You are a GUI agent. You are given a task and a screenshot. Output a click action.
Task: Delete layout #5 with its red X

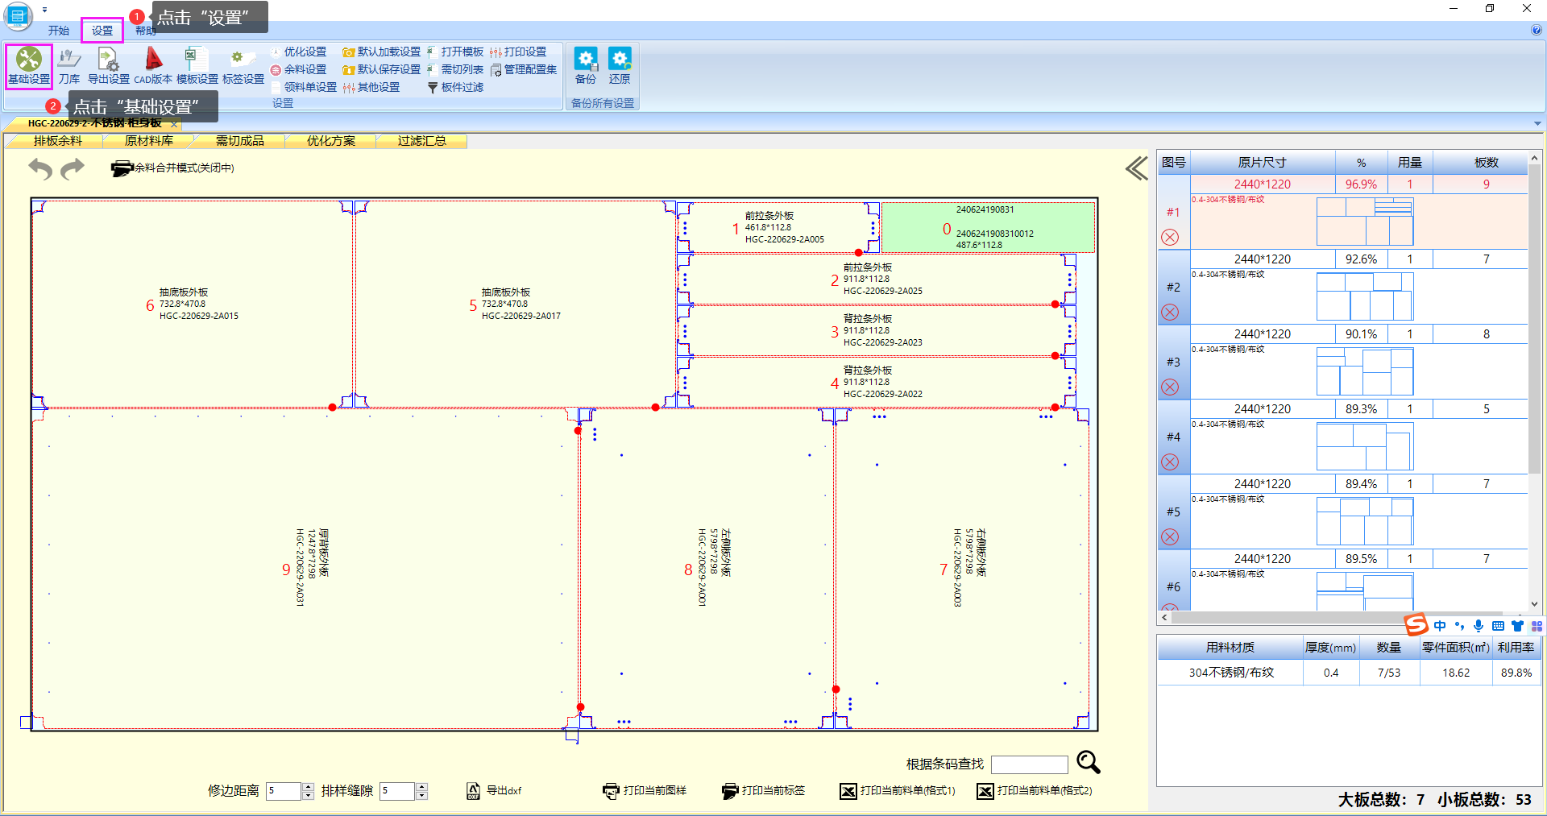click(1170, 537)
